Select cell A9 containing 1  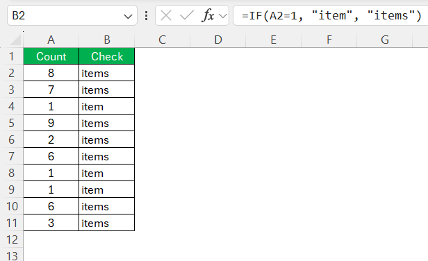click(x=51, y=190)
